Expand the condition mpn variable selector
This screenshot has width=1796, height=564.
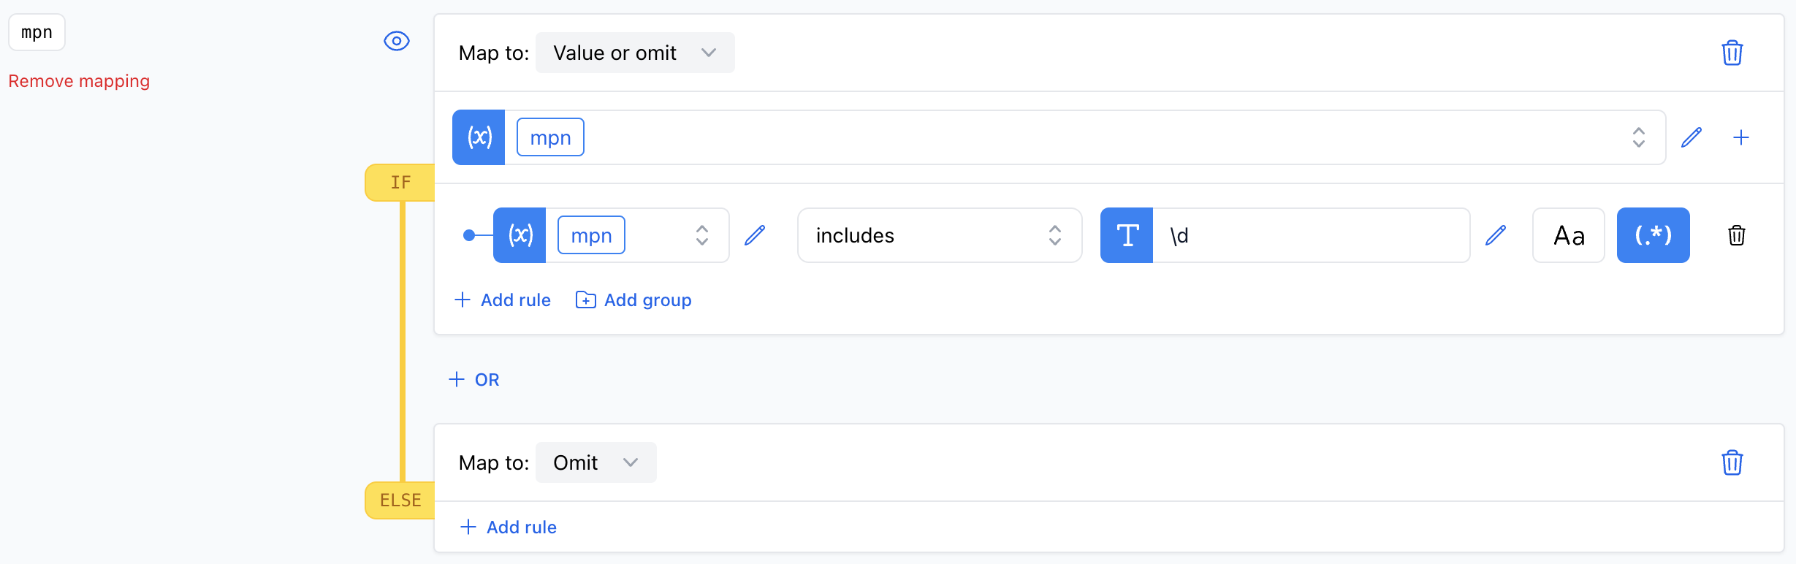[702, 235]
